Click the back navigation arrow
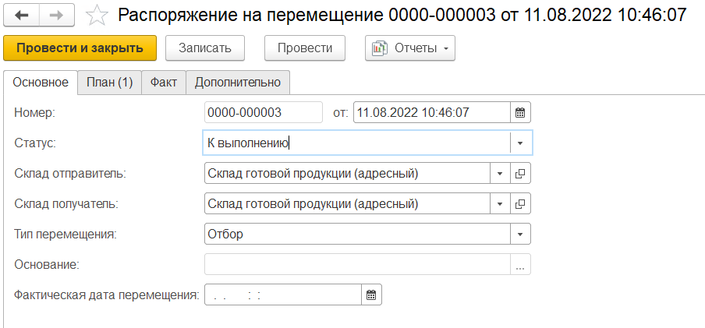 [22, 15]
